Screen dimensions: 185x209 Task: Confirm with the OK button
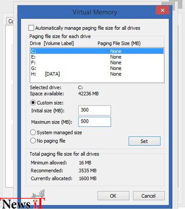coord(113,196)
